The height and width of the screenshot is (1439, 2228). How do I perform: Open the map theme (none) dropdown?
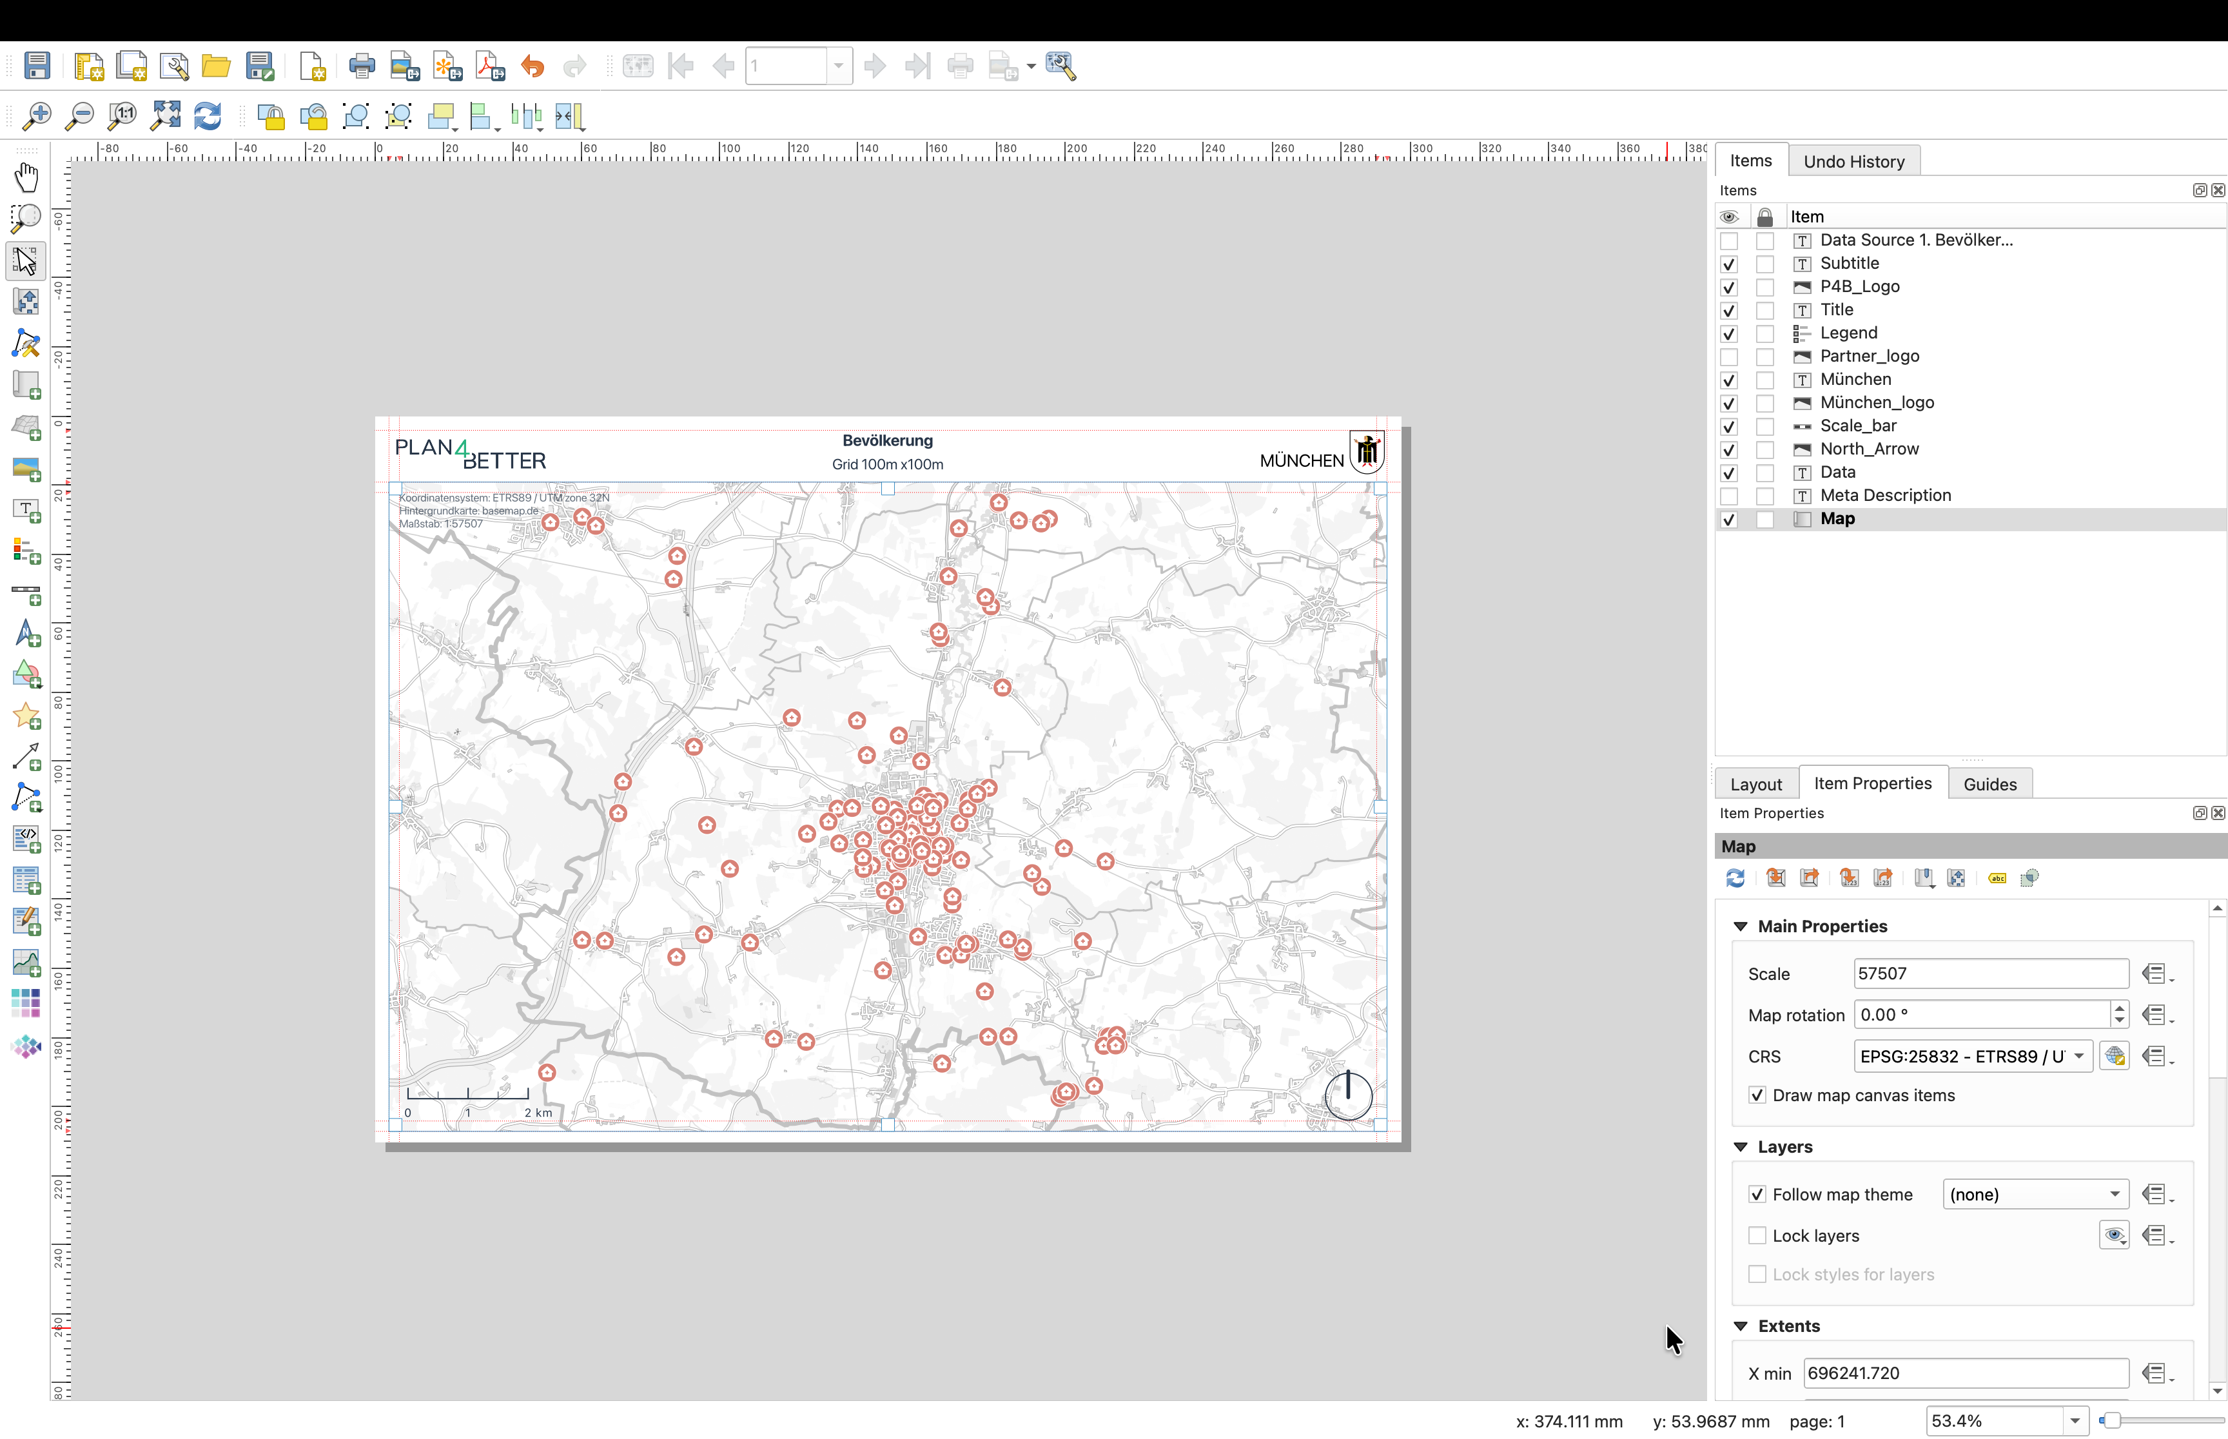pos(2035,1194)
